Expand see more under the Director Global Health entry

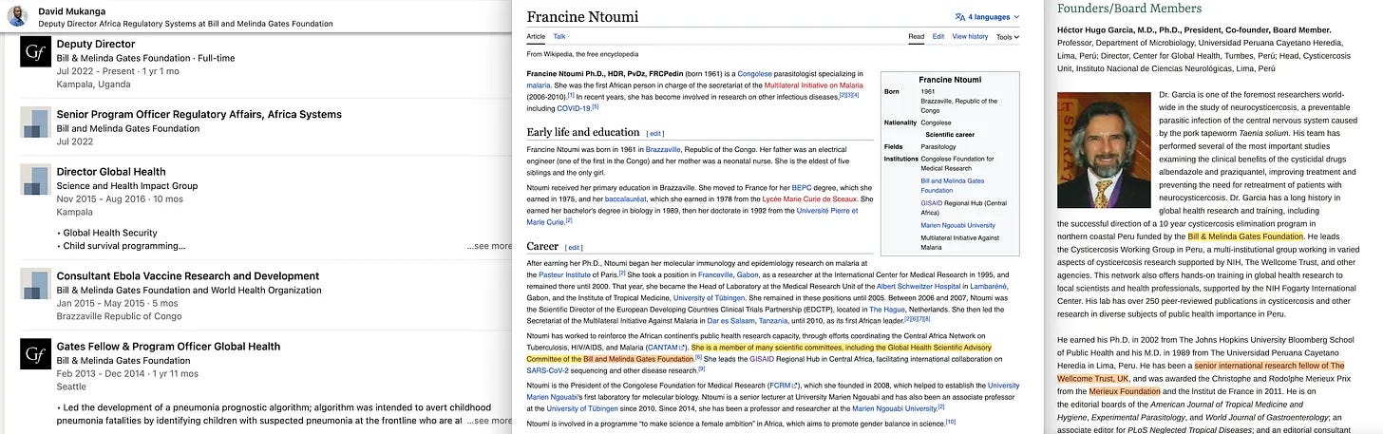point(490,246)
